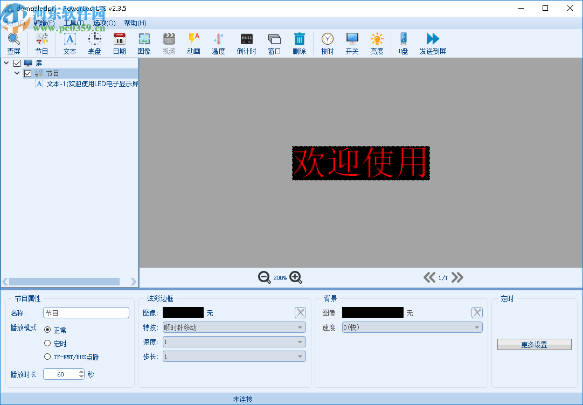Select the 文本 (Text) tool
Image resolution: width=583 pixels, height=405 pixels.
pos(69,42)
